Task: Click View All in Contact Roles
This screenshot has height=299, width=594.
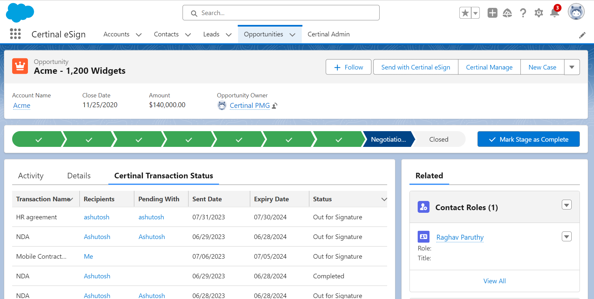Action: [x=495, y=281]
